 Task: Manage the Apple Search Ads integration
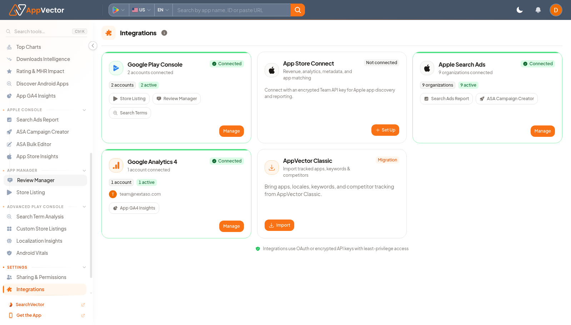click(x=542, y=131)
